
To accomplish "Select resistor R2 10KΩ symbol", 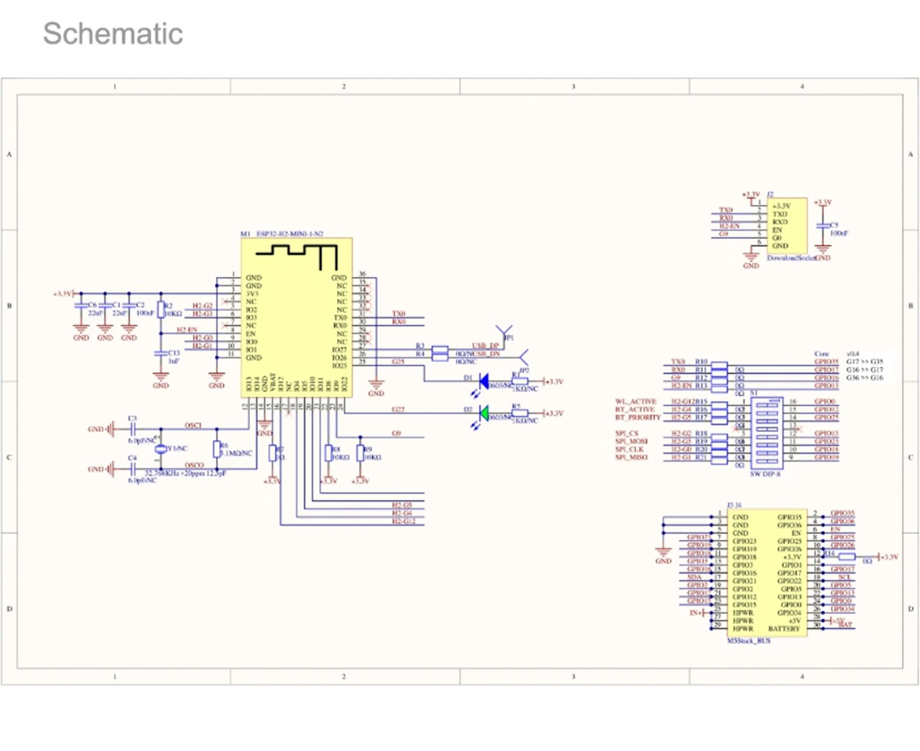I will point(160,310).
